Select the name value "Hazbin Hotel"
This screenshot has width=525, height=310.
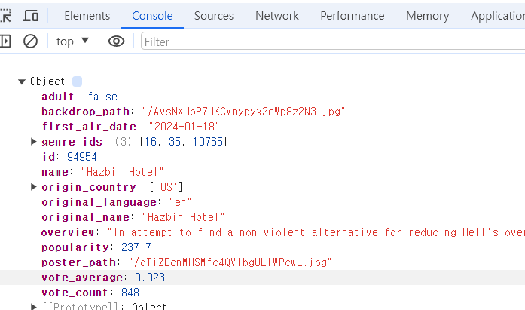(122, 172)
